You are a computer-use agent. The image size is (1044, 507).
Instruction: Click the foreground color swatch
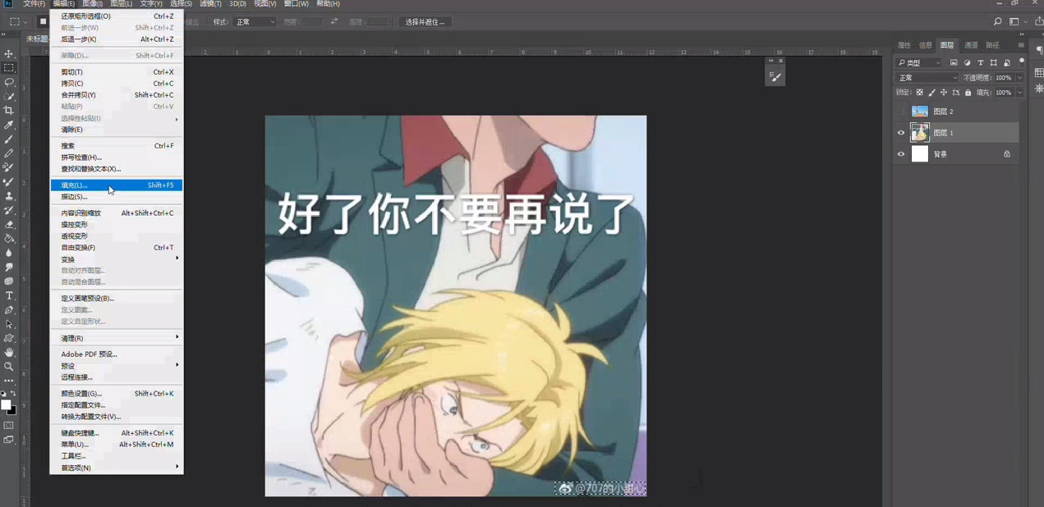point(6,405)
